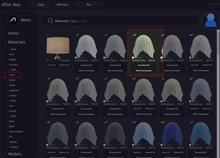Click the Refresh button
The height and width of the screenshot is (158, 220).
(62, 5)
